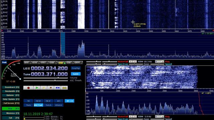Click the S-meter squelch needle gauge
Image resolution: width=214 pixels, height=120 pixels.
pos(11,70)
